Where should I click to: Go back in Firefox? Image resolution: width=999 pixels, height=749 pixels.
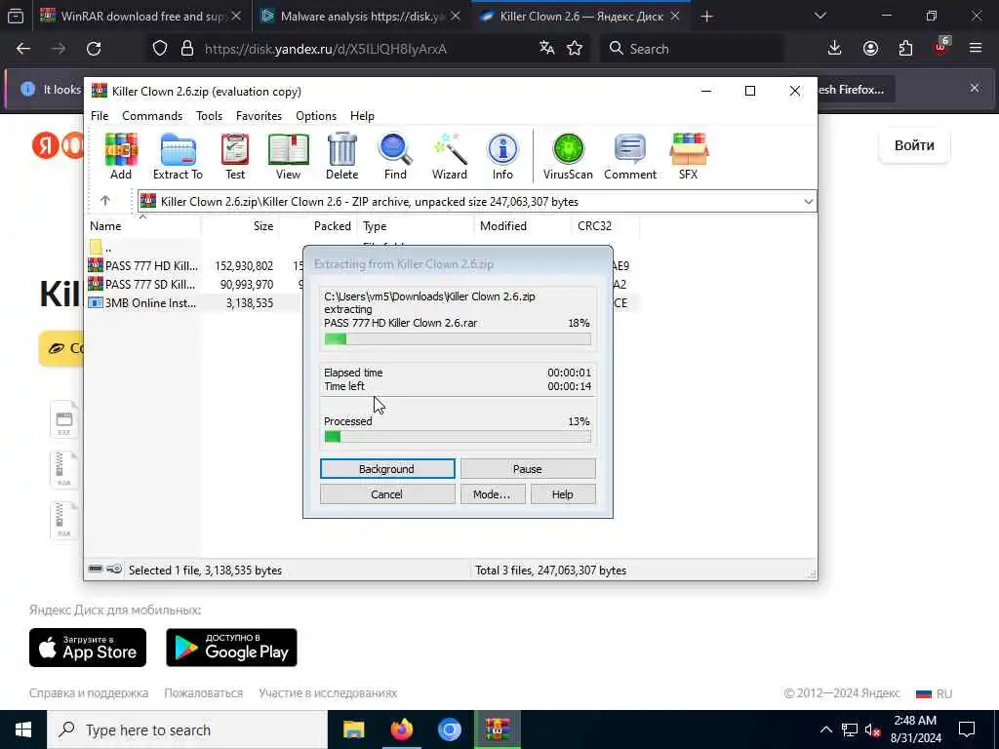tap(23, 49)
